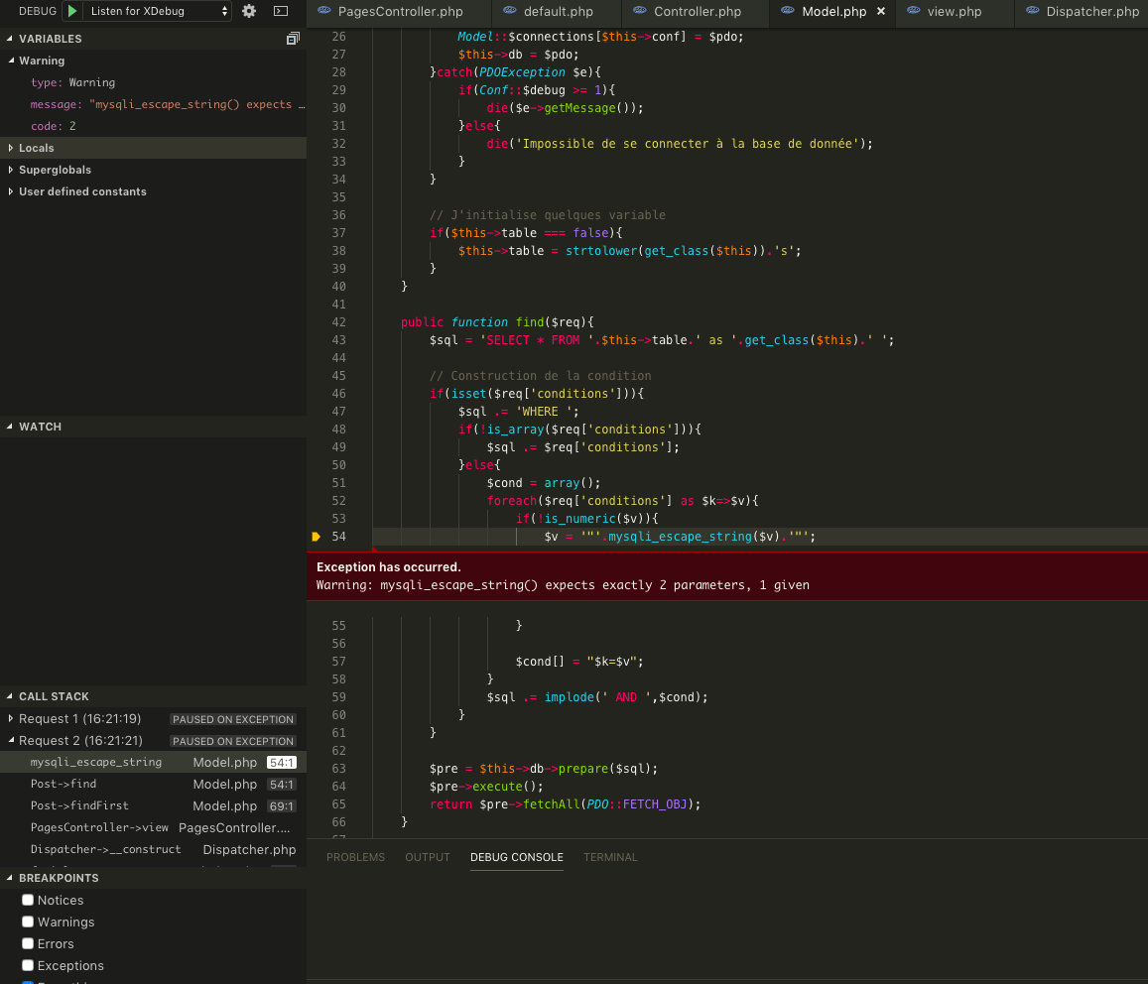Switch to the PagesController.php tab
Image resolution: width=1148 pixels, height=984 pixels.
(400, 12)
